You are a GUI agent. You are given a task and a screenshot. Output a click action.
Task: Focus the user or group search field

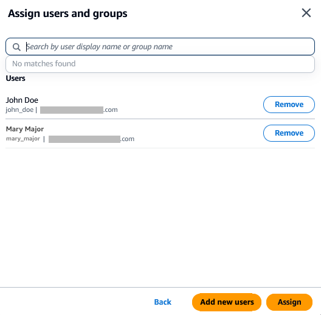point(160,47)
